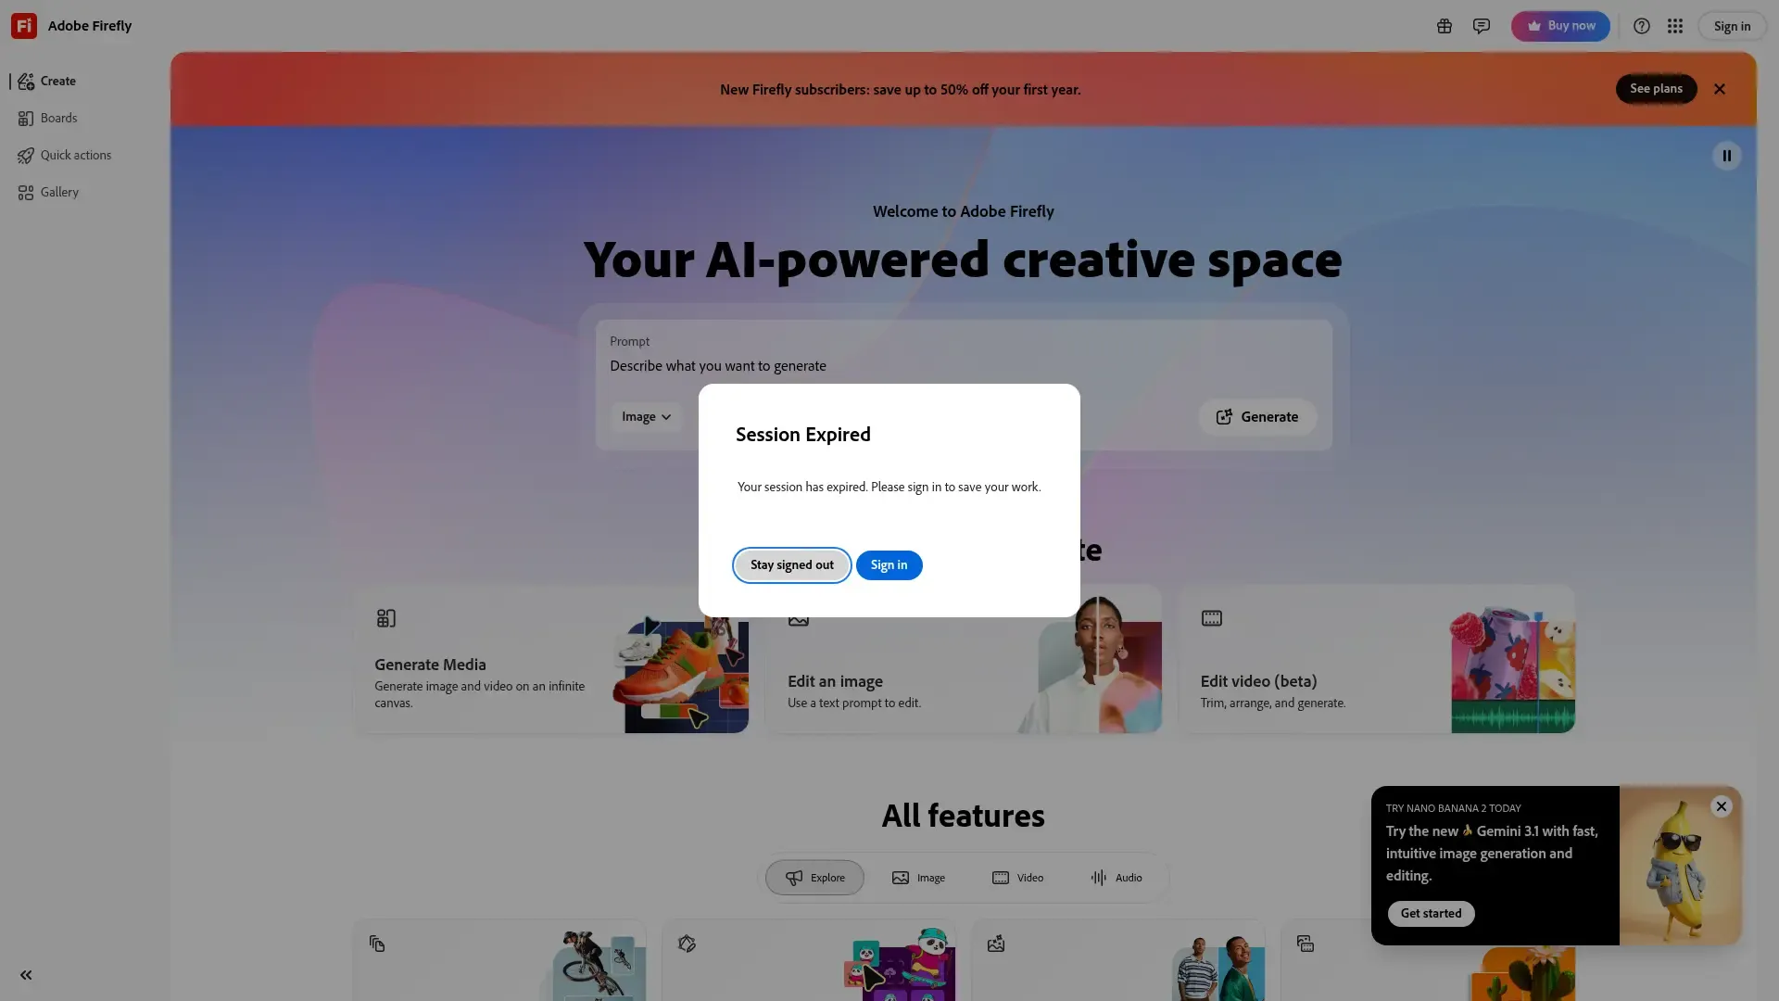
Task: Click the See plans button
Action: [x=1656, y=89]
